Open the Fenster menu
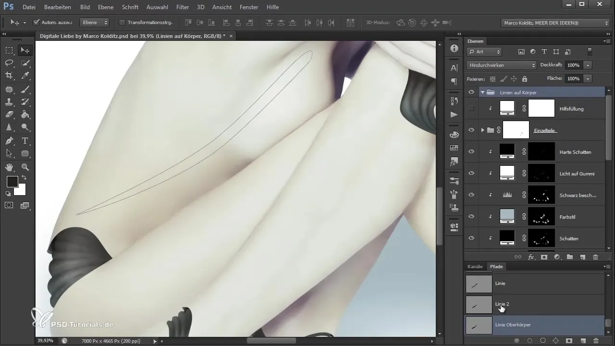The image size is (615, 346). click(248, 7)
